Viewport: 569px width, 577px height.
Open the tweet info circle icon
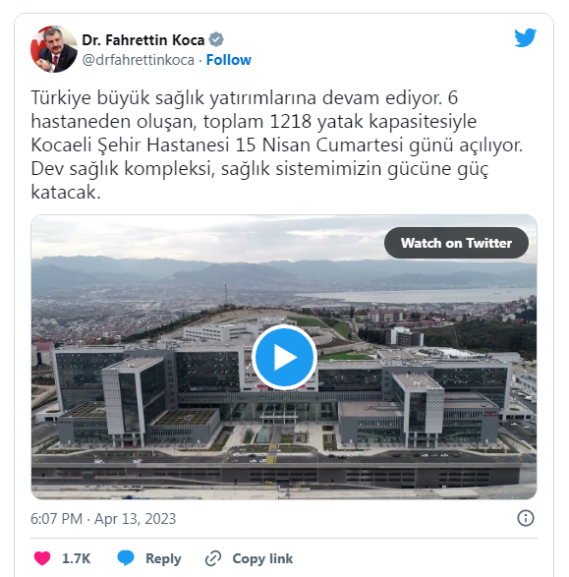[x=525, y=518]
